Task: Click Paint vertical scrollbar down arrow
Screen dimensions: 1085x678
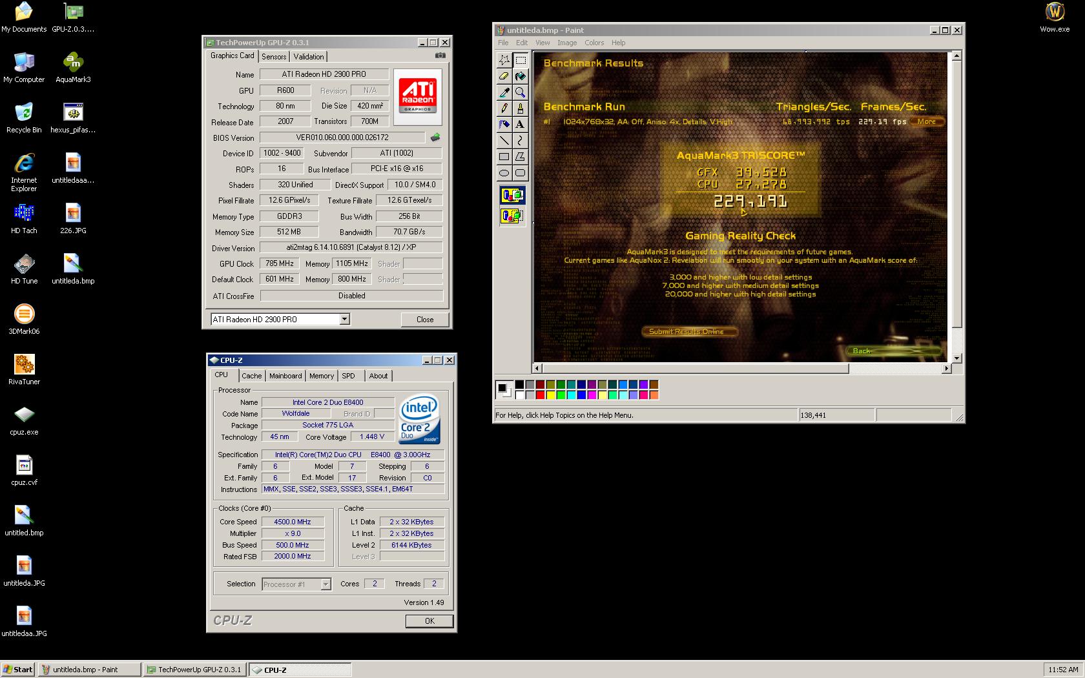Action: (x=957, y=358)
